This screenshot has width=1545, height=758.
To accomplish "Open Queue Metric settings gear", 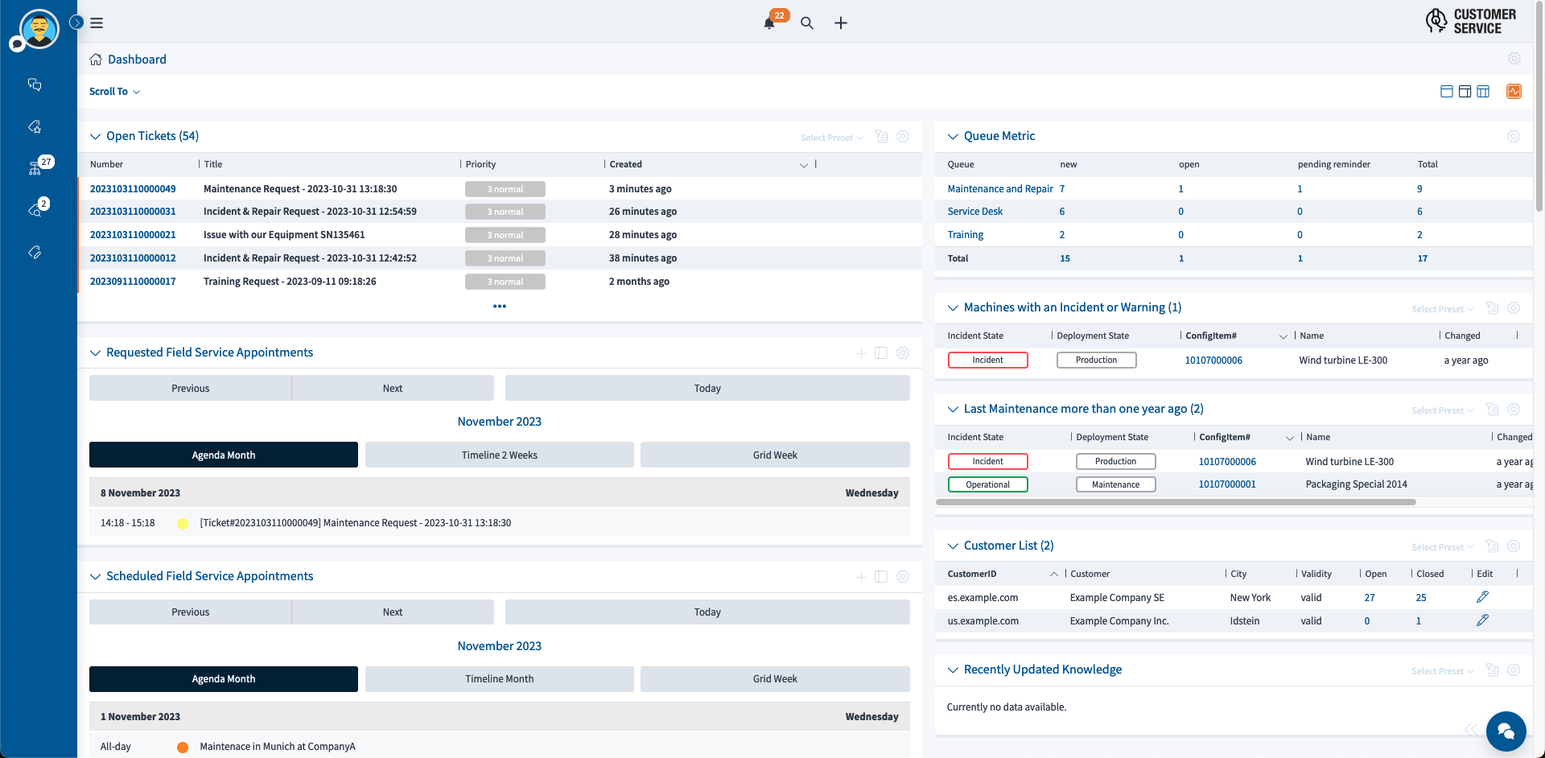I will click(x=1513, y=137).
